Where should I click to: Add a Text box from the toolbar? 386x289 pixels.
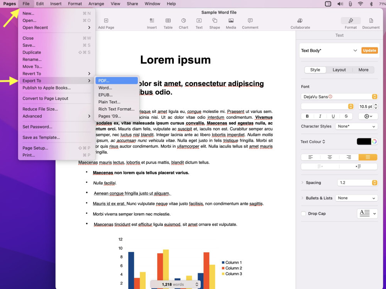(x=199, y=21)
